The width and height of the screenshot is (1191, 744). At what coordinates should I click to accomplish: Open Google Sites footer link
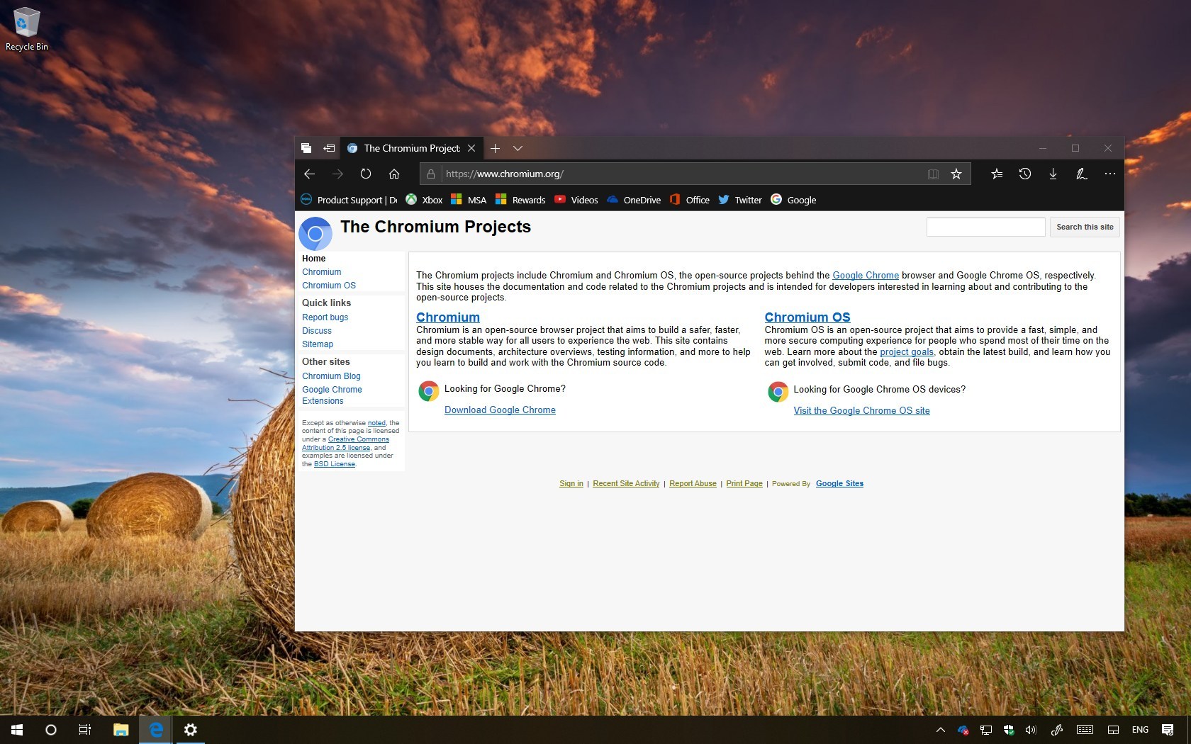pos(839,484)
